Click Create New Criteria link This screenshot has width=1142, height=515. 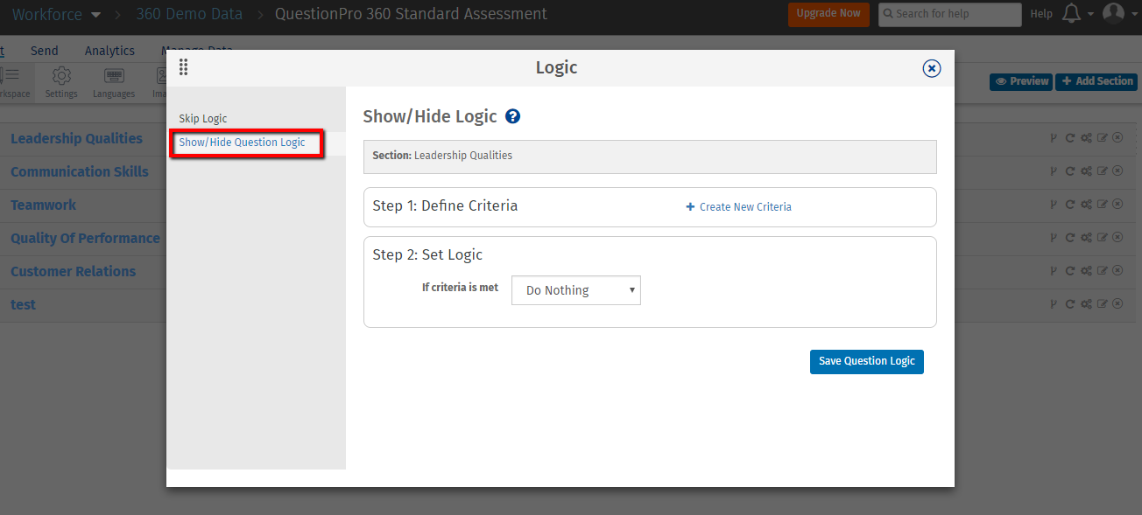click(739, 207)
